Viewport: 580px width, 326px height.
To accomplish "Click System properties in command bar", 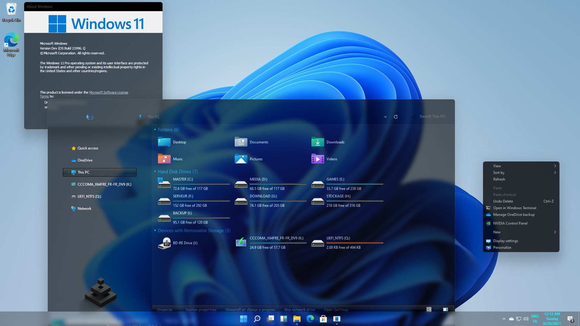I will tap(201, 309).
